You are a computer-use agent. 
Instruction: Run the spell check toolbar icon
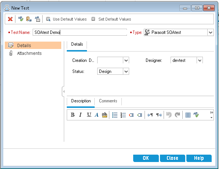(21, 19)
